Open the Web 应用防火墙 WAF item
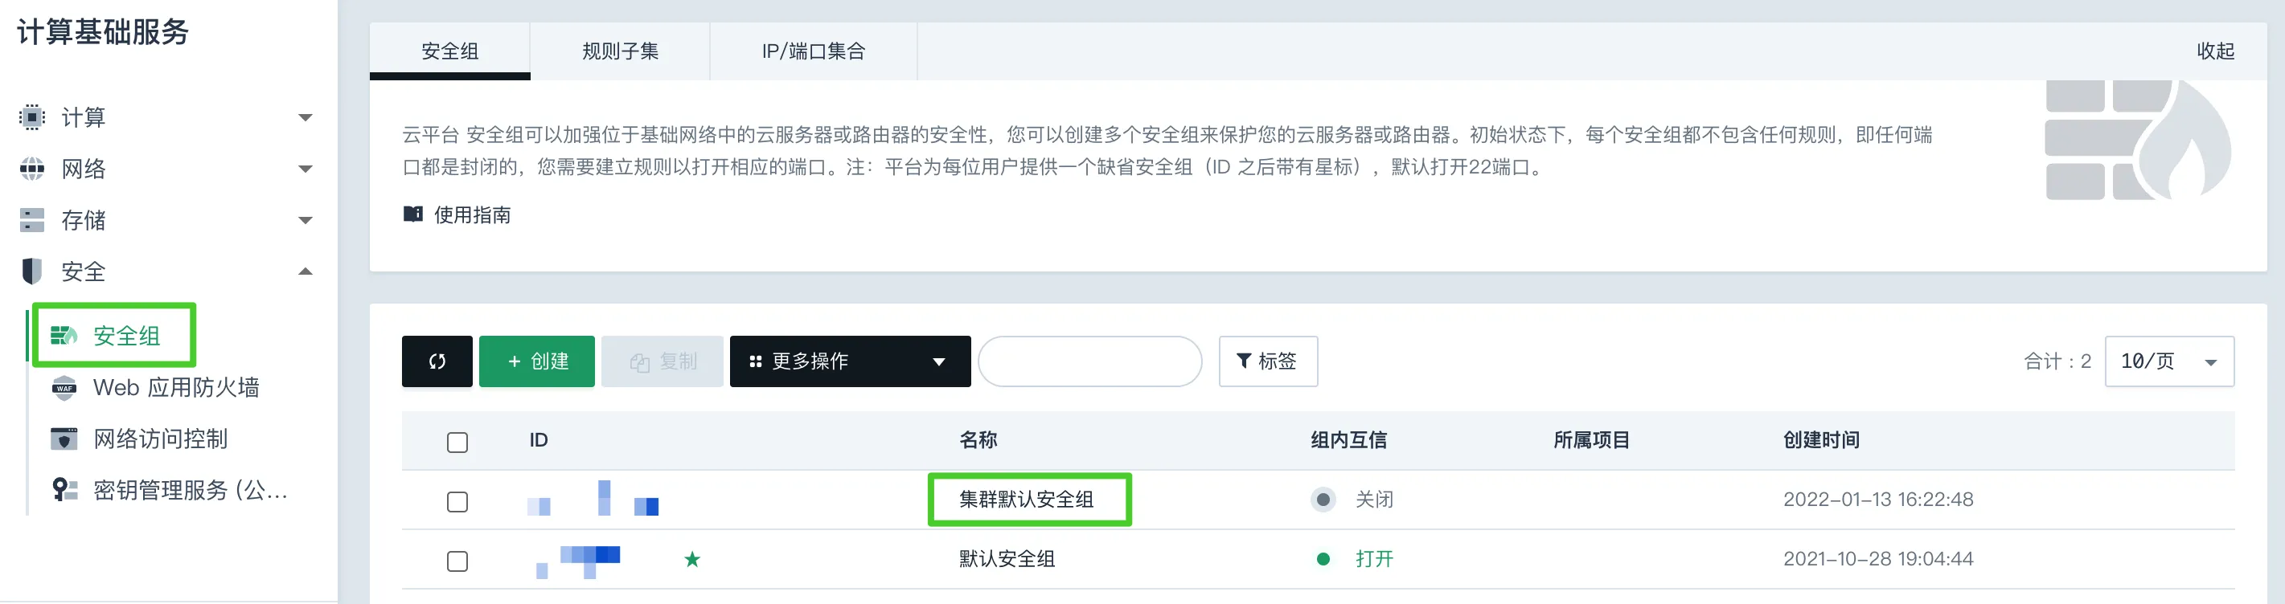This screenshot has height=604, width=2285. coord(155,388)
